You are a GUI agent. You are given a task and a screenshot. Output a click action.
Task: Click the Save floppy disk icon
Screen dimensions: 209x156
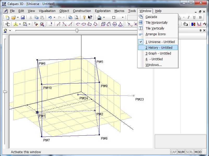pyautogui.click(x=23, y=17)
